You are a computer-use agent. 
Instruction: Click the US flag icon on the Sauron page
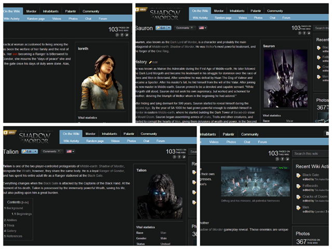click(202, 27)
